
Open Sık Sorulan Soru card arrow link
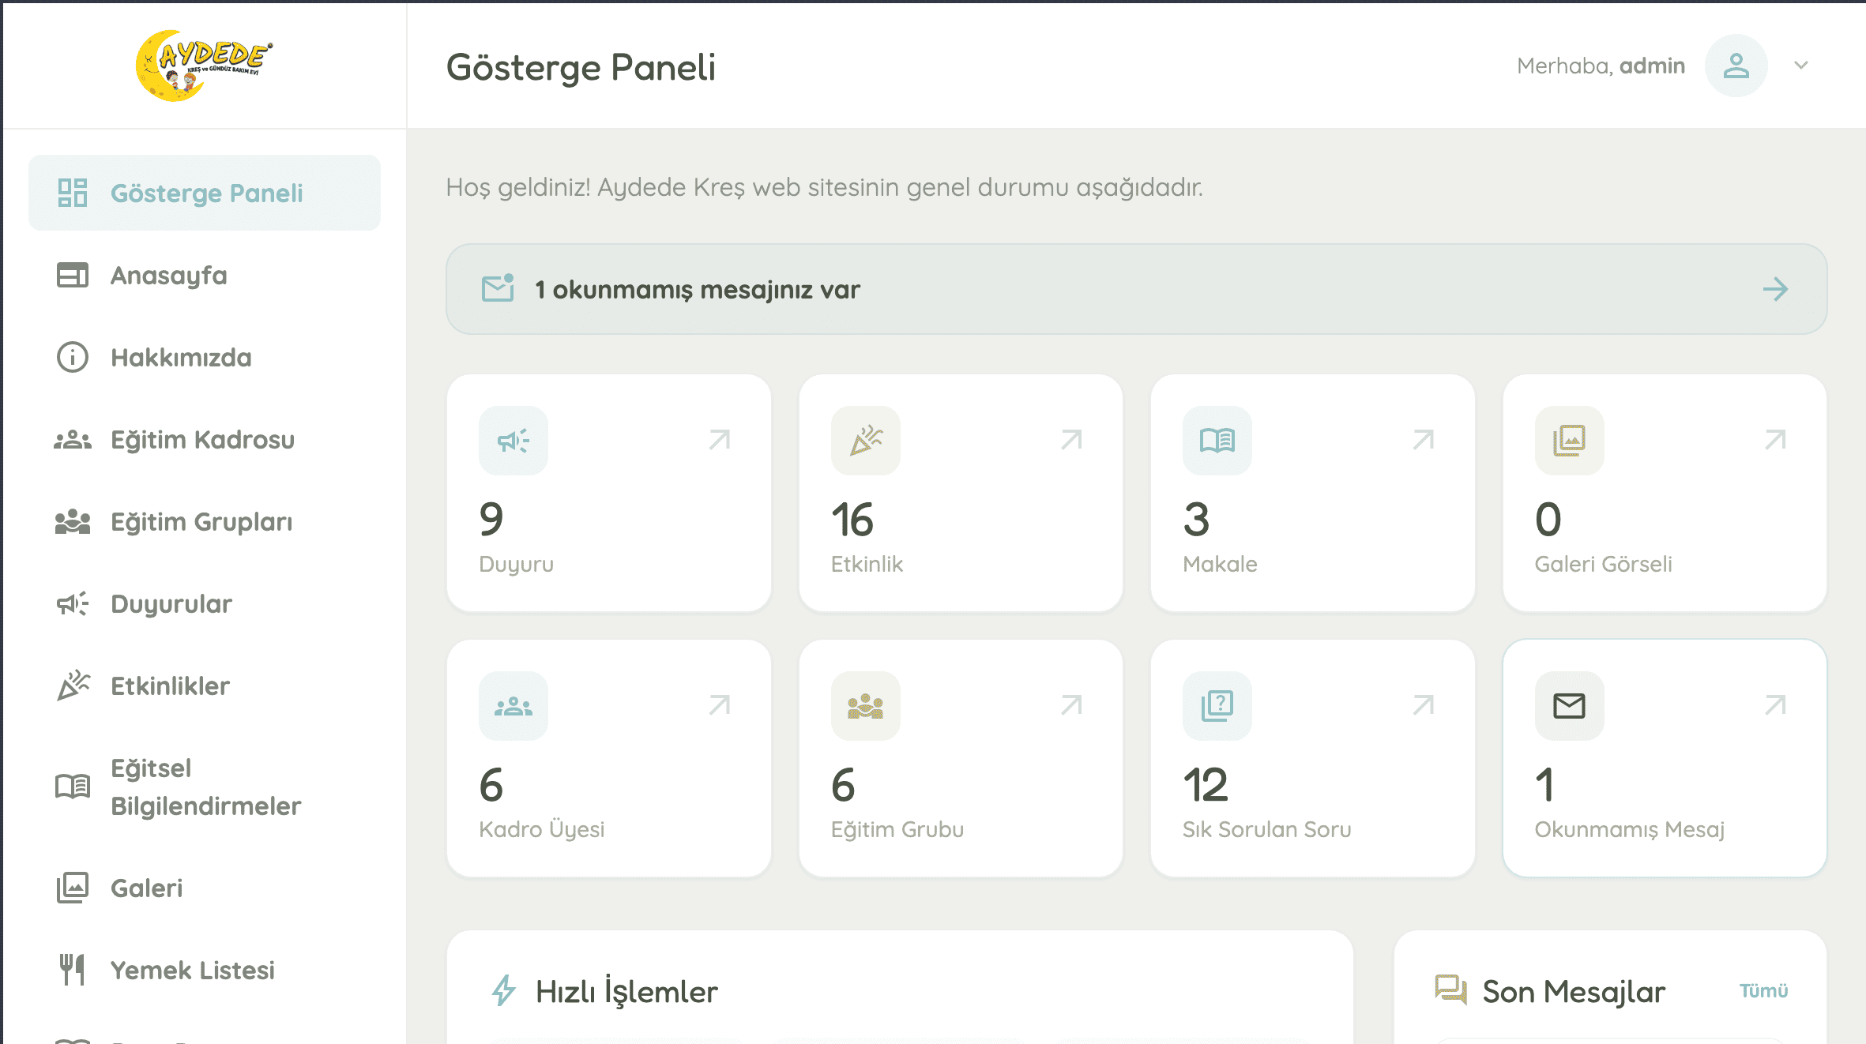coord(1424,705)
